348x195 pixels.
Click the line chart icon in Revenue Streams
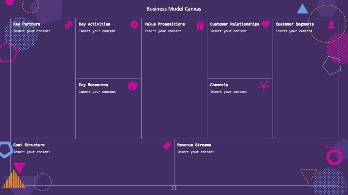coord(329,145)
